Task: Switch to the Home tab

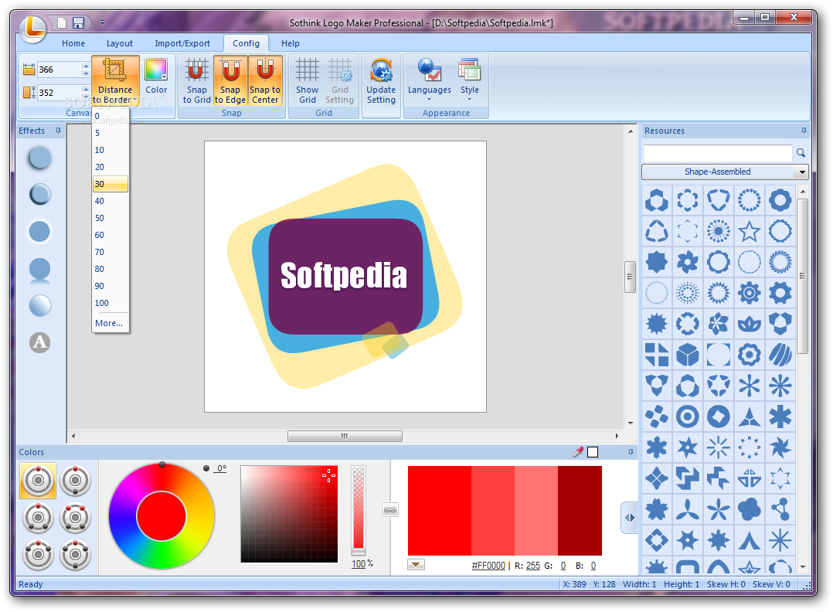Action: 73,43
